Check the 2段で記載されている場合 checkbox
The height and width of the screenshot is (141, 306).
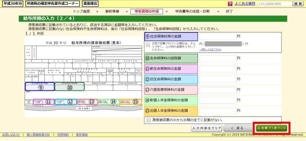tap(148, 45)
